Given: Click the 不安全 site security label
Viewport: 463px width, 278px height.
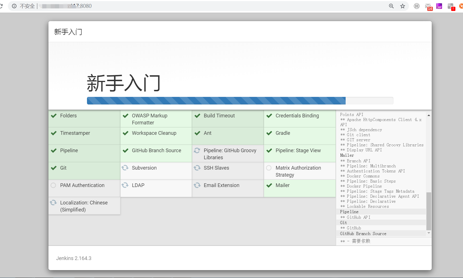Looking at the screenshot, I should tap(27, 6).
